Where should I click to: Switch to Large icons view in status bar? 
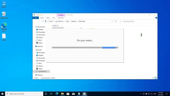[x=156, y=78]
